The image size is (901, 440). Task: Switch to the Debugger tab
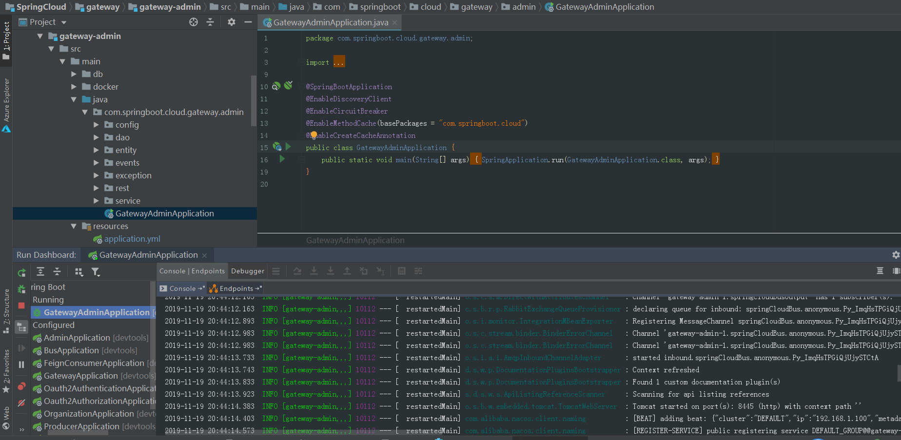pyautogui.click(x=248, y=271)
